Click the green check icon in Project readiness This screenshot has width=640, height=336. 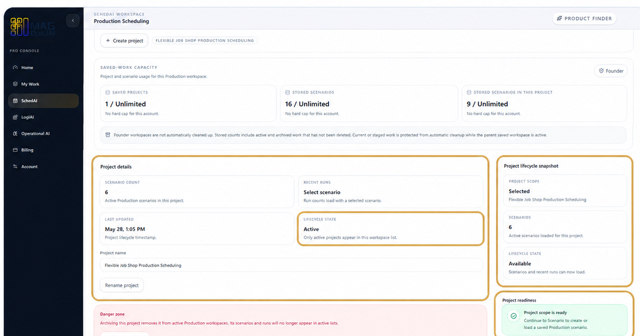tap(513, 316)
